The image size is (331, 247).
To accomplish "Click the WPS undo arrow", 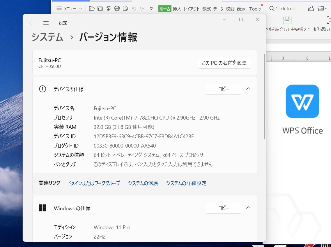I will pos(134,8).
